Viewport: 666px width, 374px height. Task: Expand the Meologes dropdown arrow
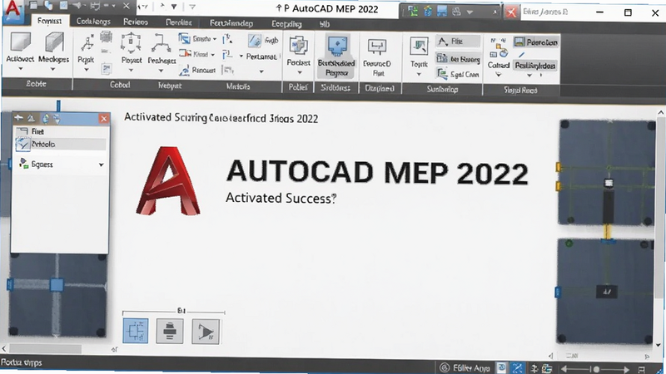[x=53, y=69]
